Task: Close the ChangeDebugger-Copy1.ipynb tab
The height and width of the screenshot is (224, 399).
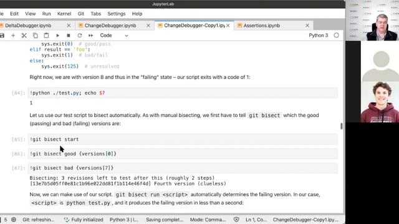Action: pyautogui.click(x=228, y=26)
